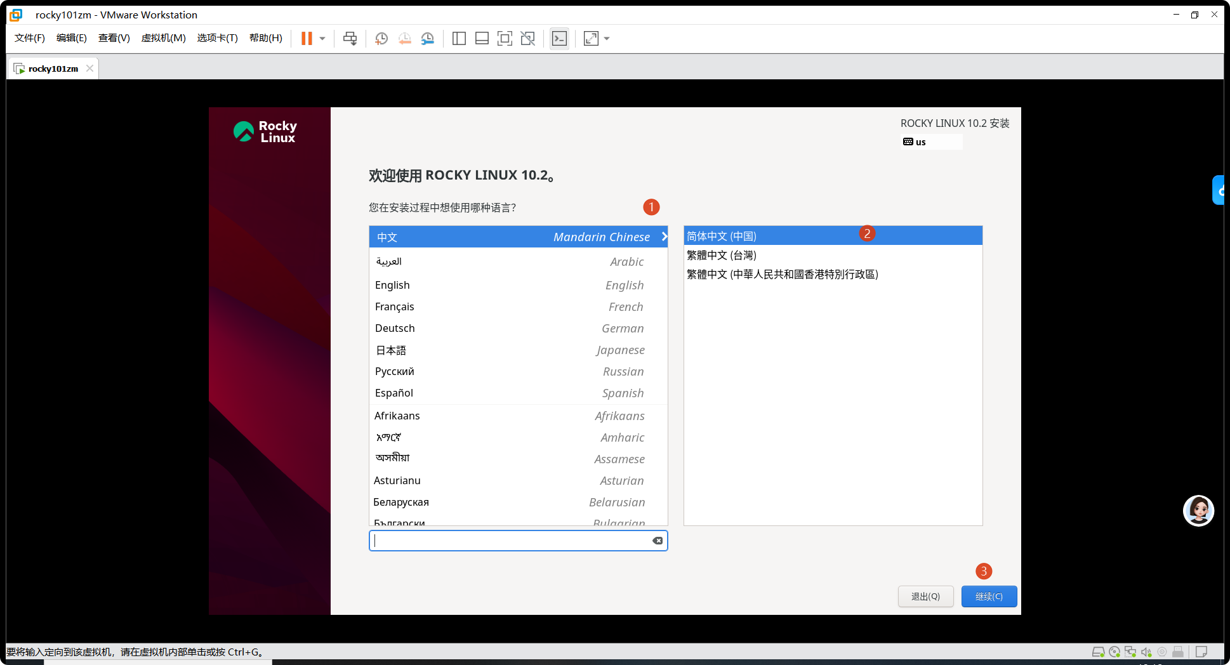Open the 文件(F) menu
Image resolution: width=1230 pixels, height=665 pixels.
(30, 38)
